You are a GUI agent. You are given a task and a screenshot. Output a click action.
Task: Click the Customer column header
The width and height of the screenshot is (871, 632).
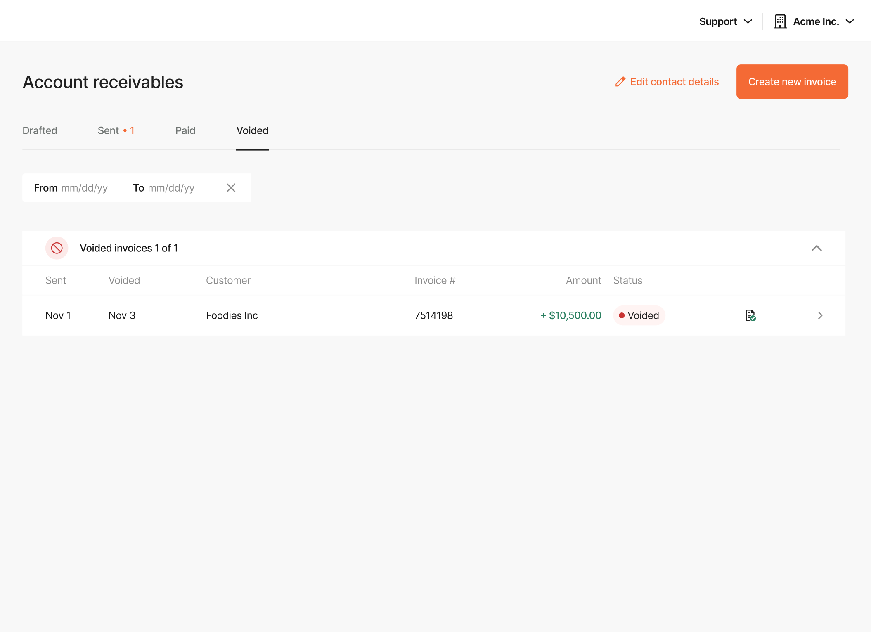tap(228, 280)
